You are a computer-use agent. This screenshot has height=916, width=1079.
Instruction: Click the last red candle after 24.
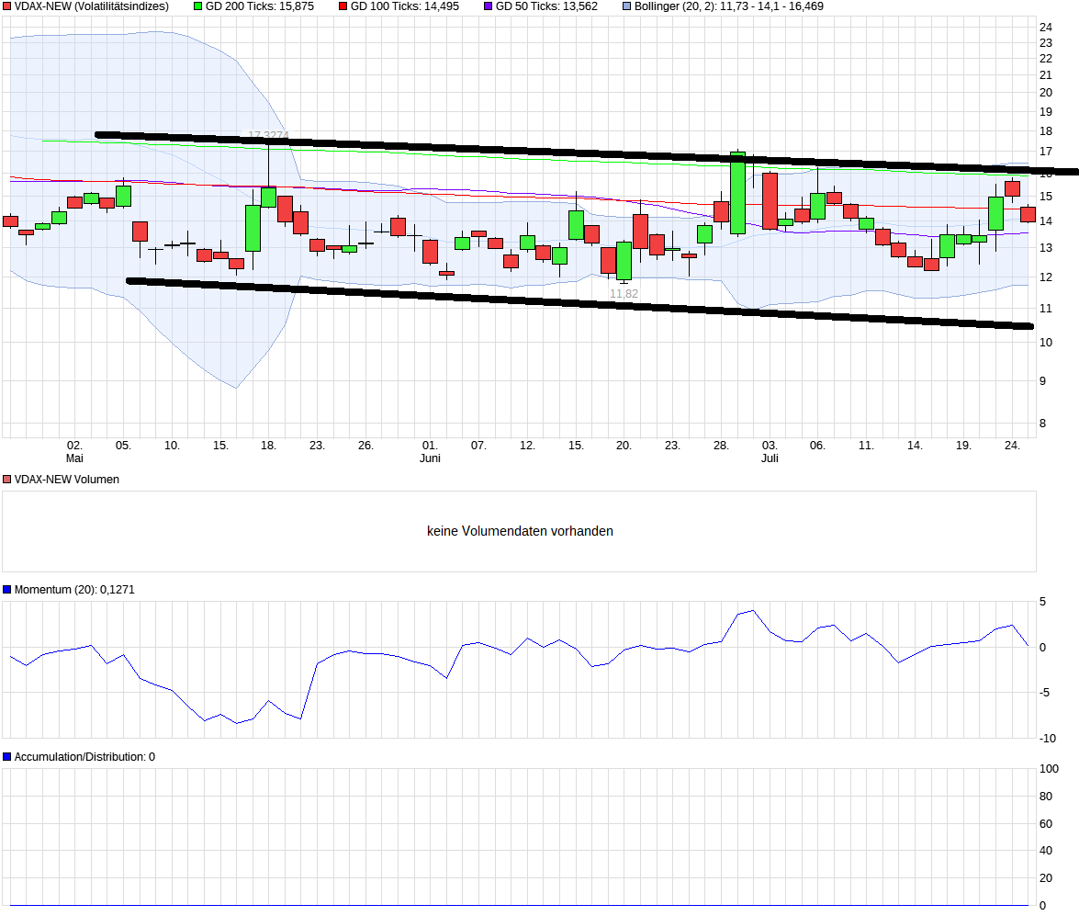tap(1028, 214)
